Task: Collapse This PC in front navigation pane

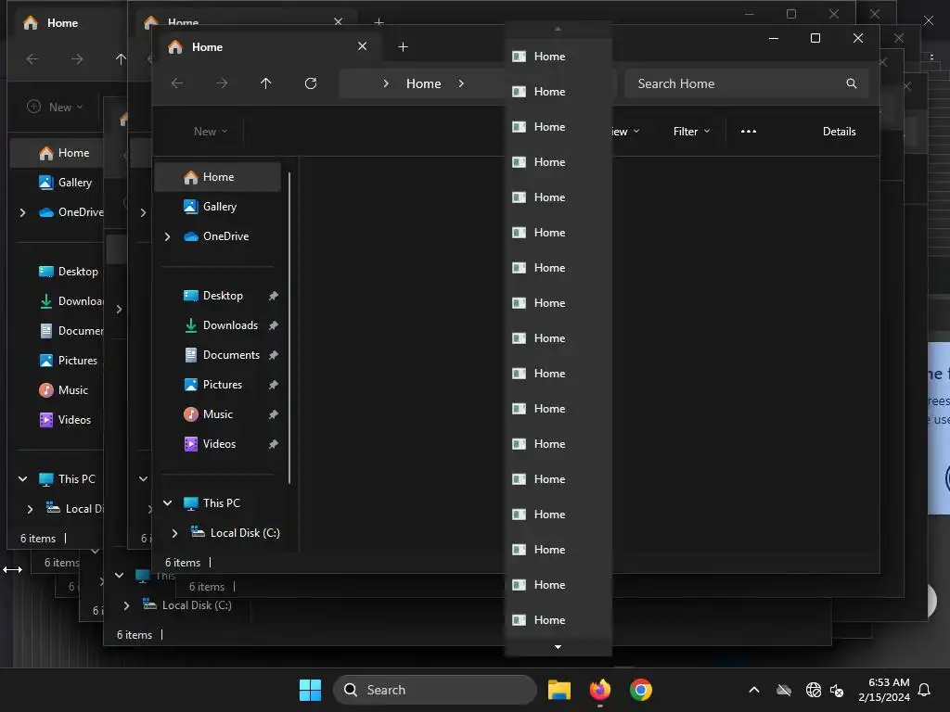Action: [x=168, y=503]
